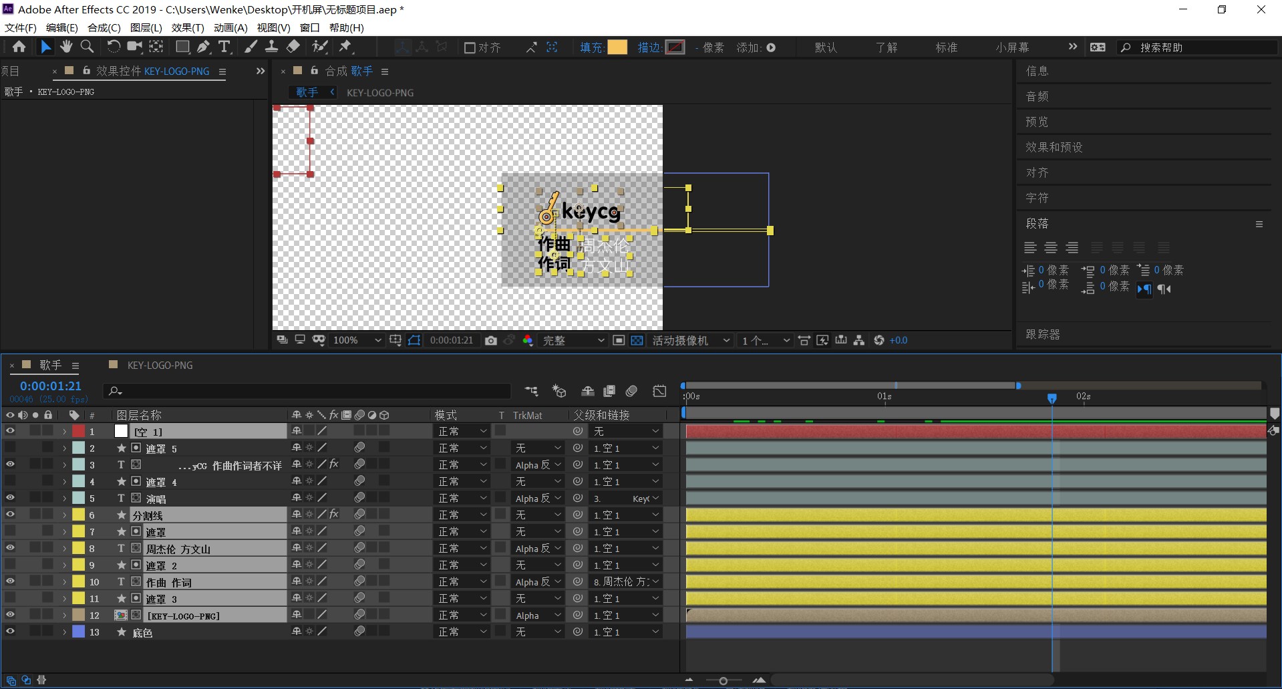Select the Pan Behind anchor point tool
The width and height of the screenshot is (1282, 689).
tap(156, 47)
